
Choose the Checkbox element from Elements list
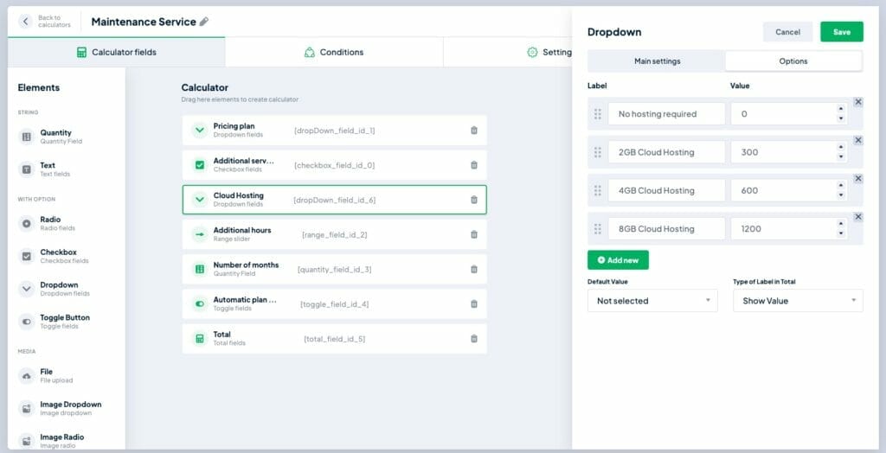57,256
